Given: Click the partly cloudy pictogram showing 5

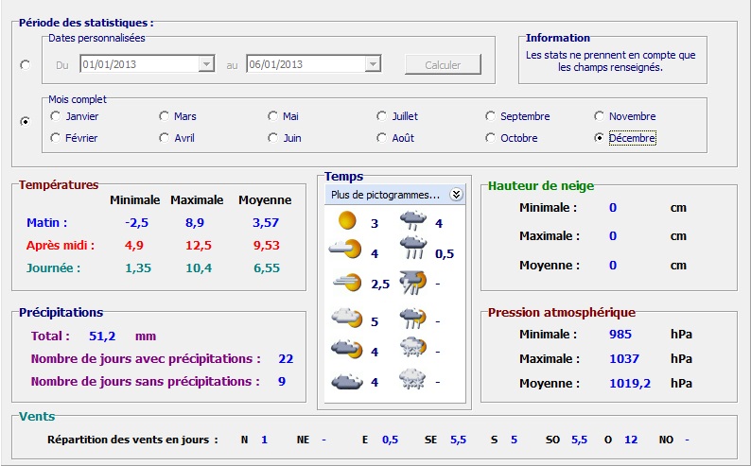Looking at the screenshot, I should tap(347, 319).
